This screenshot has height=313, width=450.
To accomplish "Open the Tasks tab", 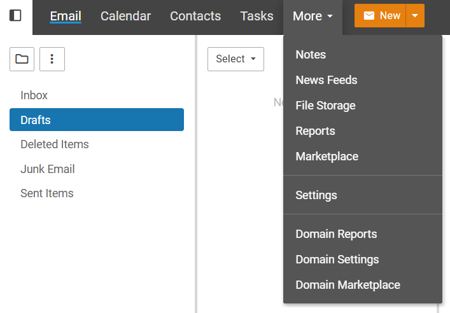I will [257, 17].
